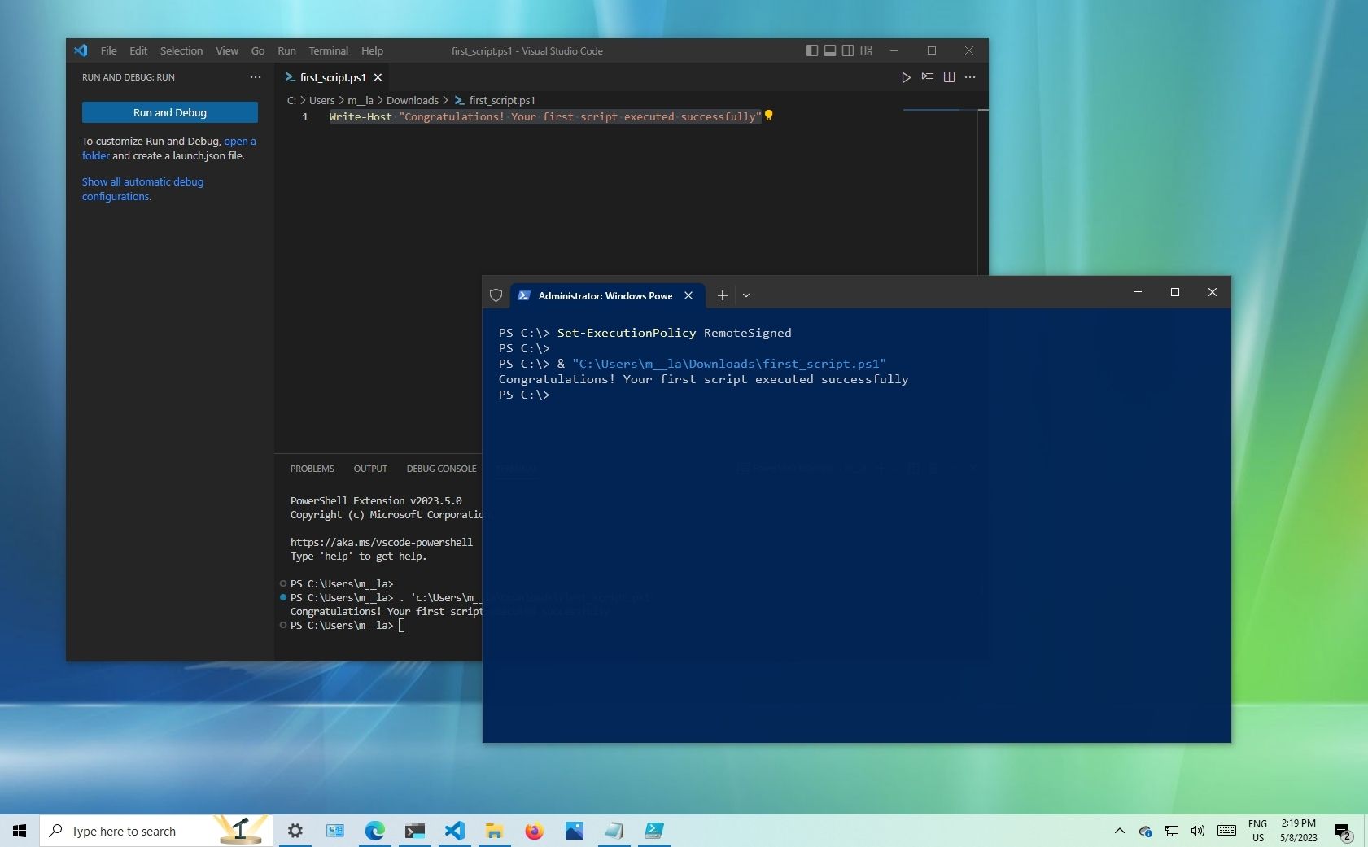
Task: Open More Actions via editor ellipsis icon
Action: pos(969,77)
